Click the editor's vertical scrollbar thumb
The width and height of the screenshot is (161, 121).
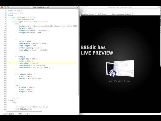point(78,52)
